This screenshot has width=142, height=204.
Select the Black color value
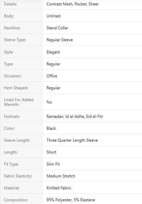[x=51, y=128]
